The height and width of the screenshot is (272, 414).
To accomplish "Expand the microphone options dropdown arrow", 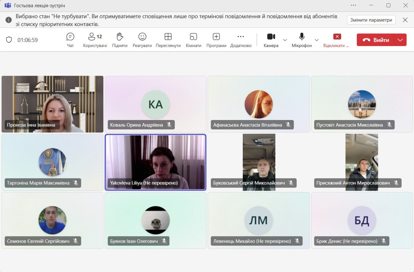I will pos(316,40).
